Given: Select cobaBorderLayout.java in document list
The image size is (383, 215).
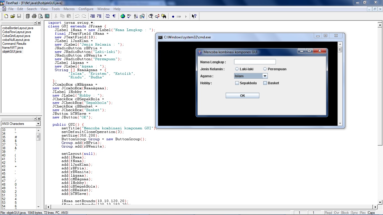Looking at the screenshot, I should tap(18, 28).
